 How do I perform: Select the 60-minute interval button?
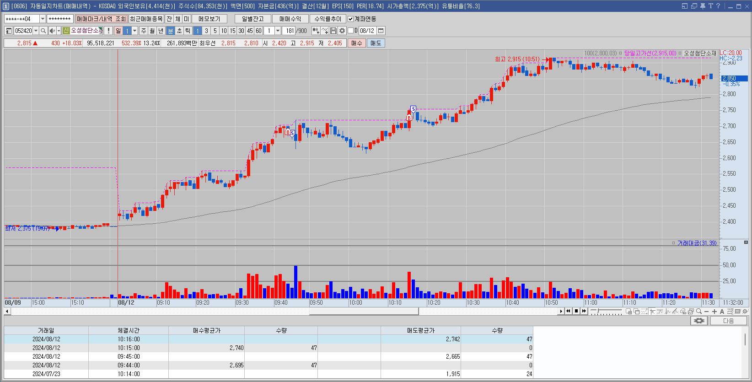(x=258, y=31)
